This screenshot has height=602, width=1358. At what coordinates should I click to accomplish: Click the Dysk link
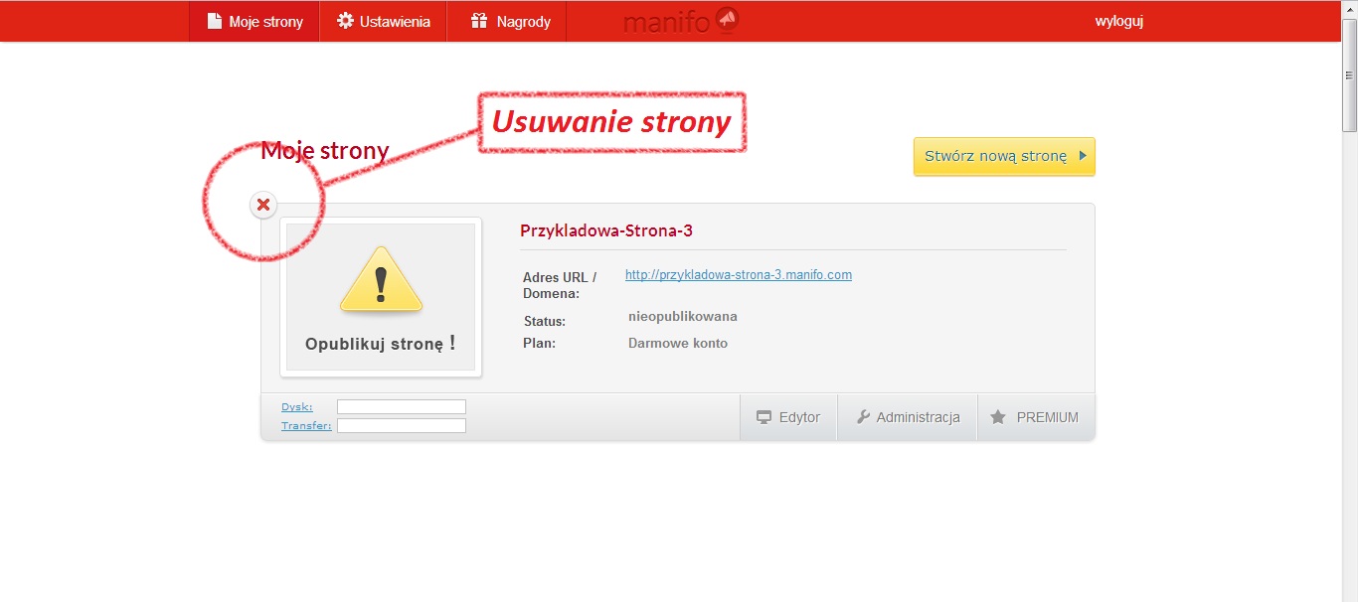pyautogui.click(x=296, y=406)
